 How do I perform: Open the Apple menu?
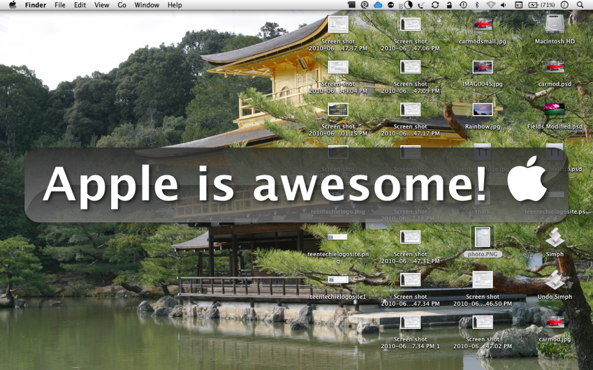(12, 5)
